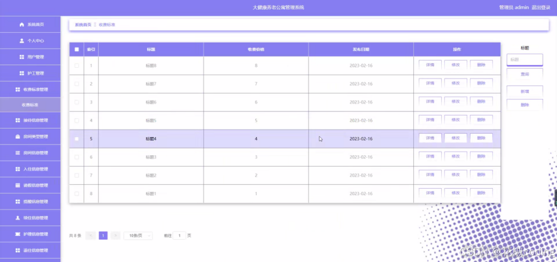The image size is (557, 262).
Task: Click the ticket icon beside 护理信息管理
Action: pos(18,234)
